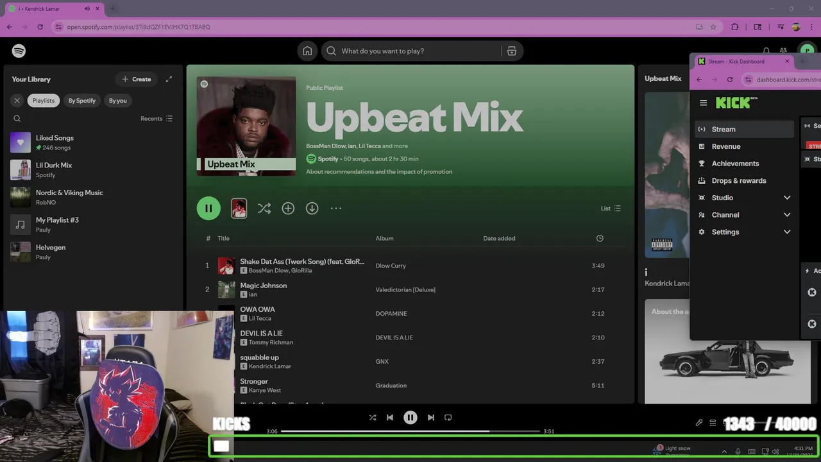Image resolution: width=821 pixels, height=462 pixels.
Task: Toggle the Playlists filter chip
Action: pos(44,100)
